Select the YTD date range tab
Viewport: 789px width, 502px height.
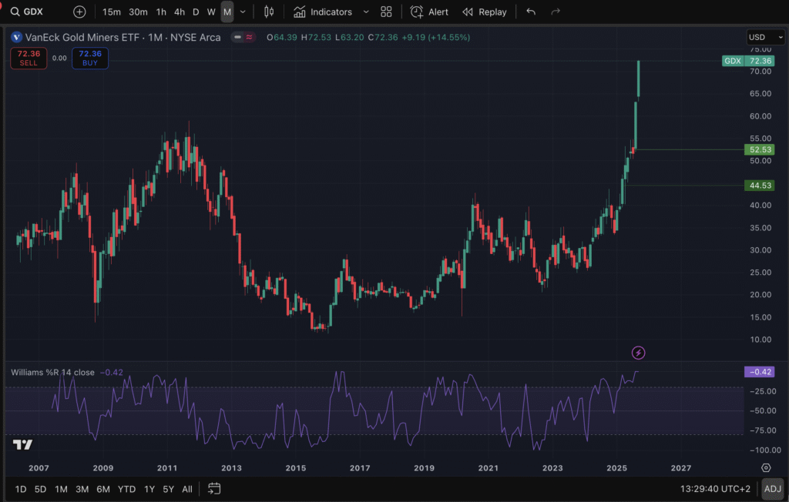pyautogui.click(x=127, y=489)
